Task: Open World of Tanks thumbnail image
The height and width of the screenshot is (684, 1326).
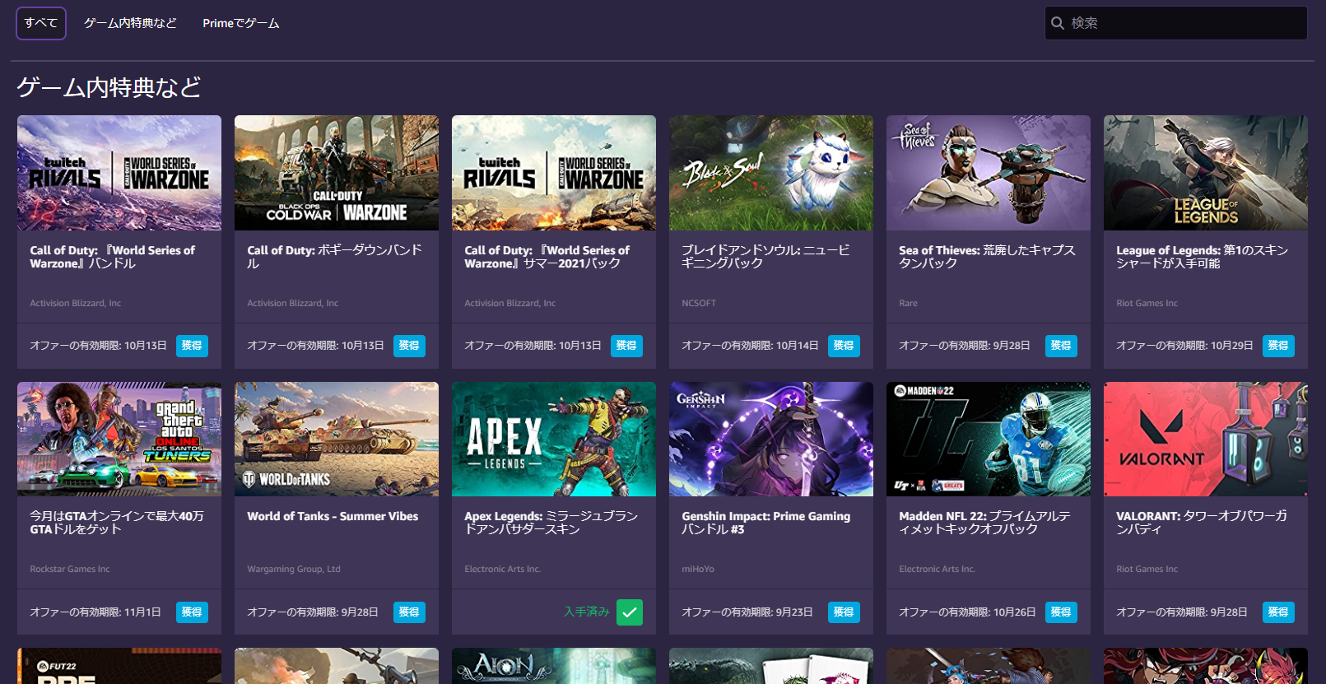Action: [337, 440]
